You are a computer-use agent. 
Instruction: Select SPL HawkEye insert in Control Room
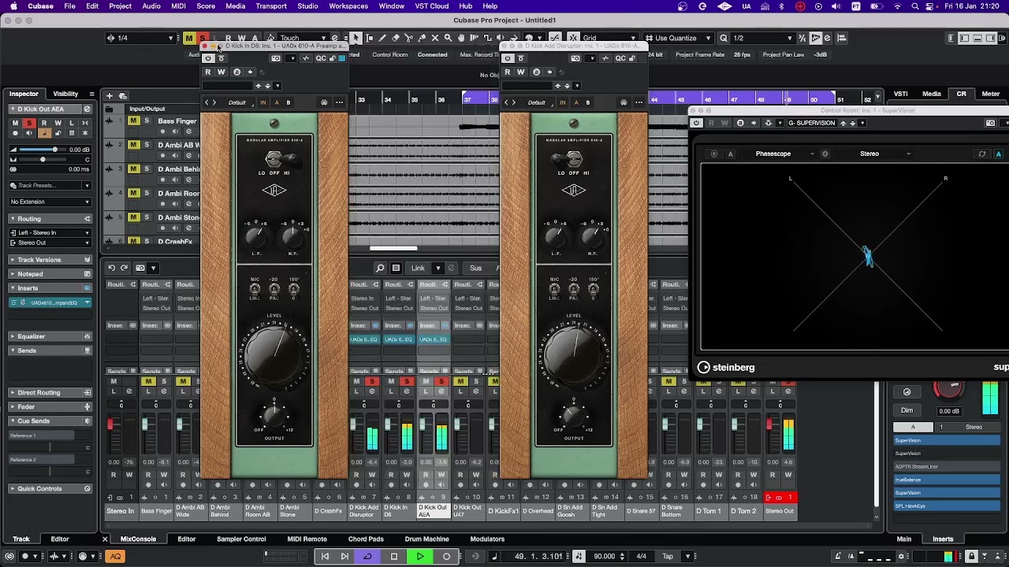coord(946,506)
